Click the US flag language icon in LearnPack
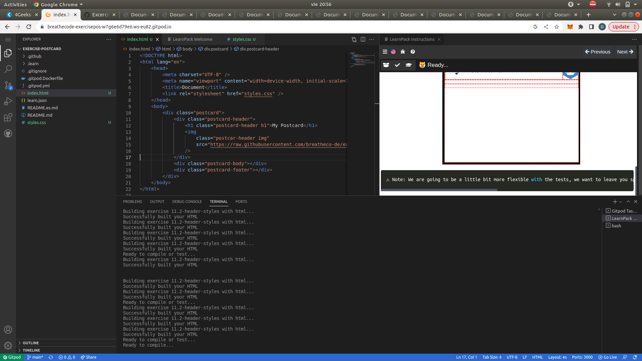The width and height of the screenshot is (642, 361). click(x=393, y=51)
